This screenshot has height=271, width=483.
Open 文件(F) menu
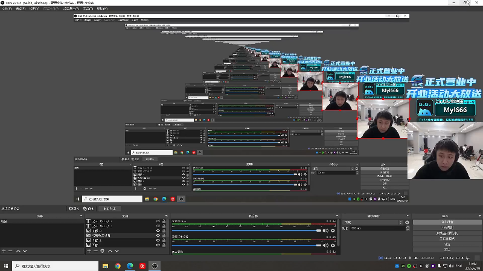coord(7,8)
